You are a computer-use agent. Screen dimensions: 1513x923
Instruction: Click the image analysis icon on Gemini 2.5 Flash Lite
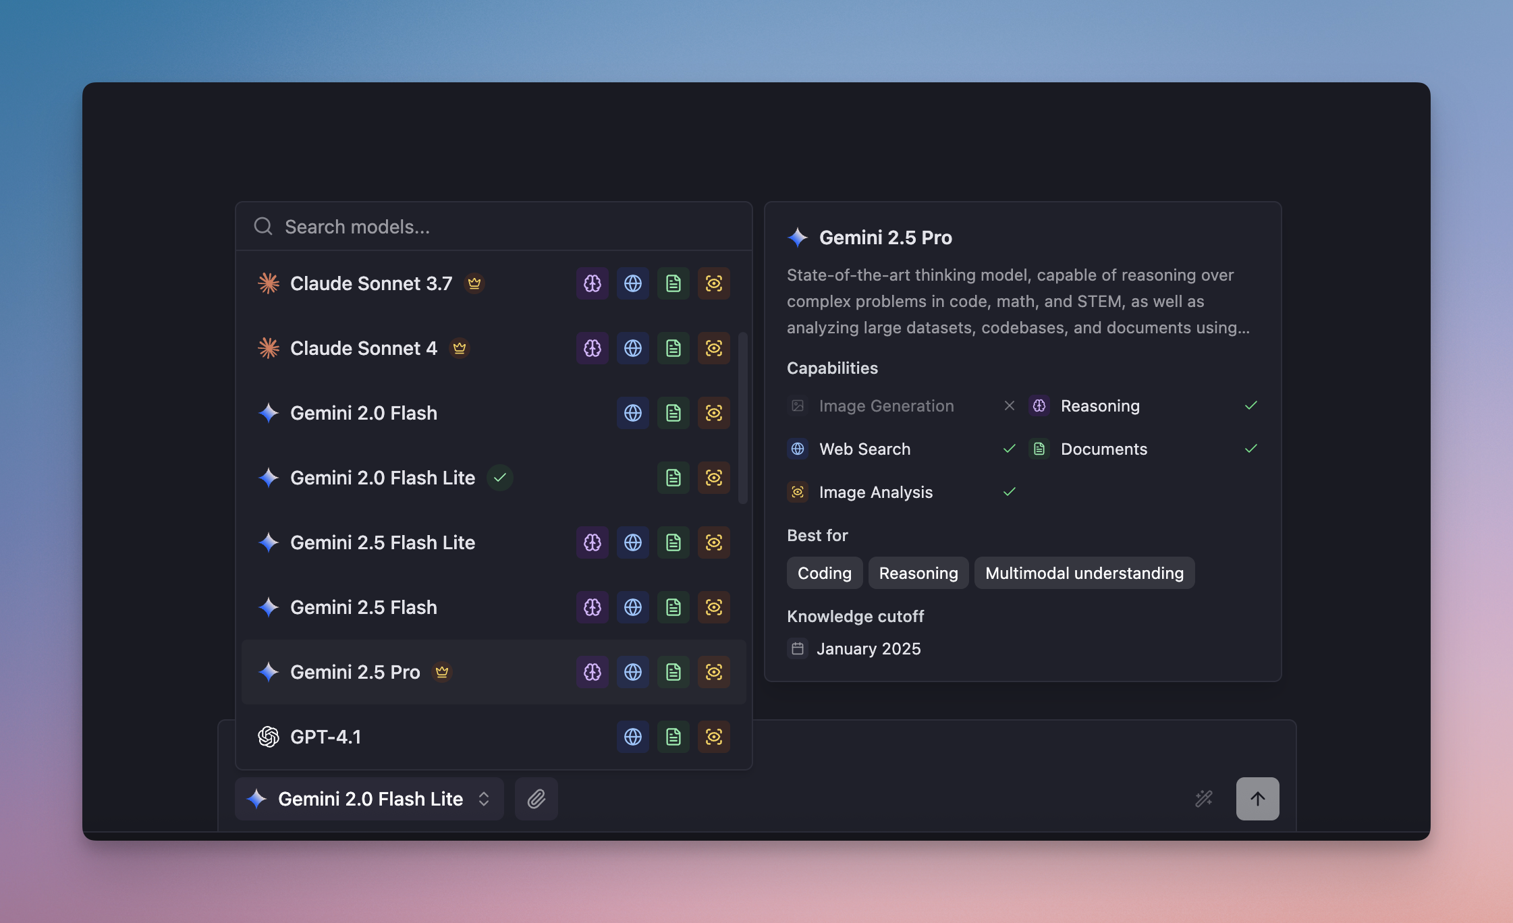pyautogui.click(x=714, y=542)
